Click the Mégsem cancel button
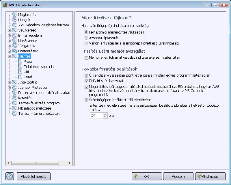Screen dimensions: 231x185 pyautogui.click(x=178, y=176)
